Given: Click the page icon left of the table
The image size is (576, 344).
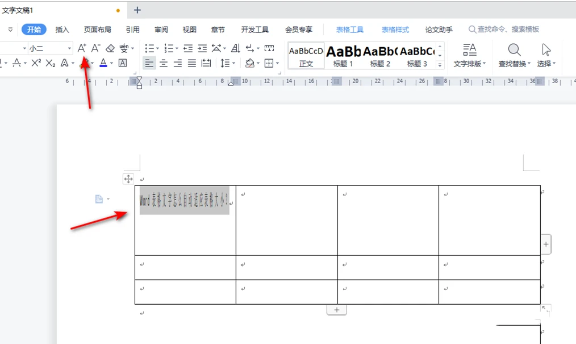Looking at the screenshot, I should coord(99,199).
